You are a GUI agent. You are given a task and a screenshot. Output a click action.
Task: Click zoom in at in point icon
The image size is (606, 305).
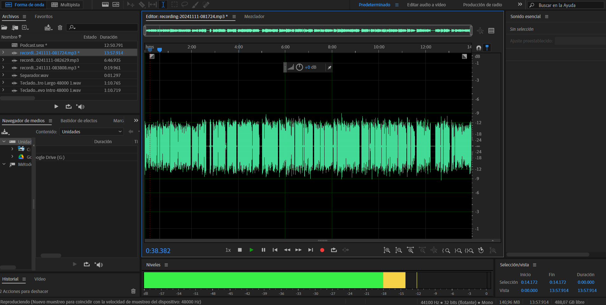point(446,251)
